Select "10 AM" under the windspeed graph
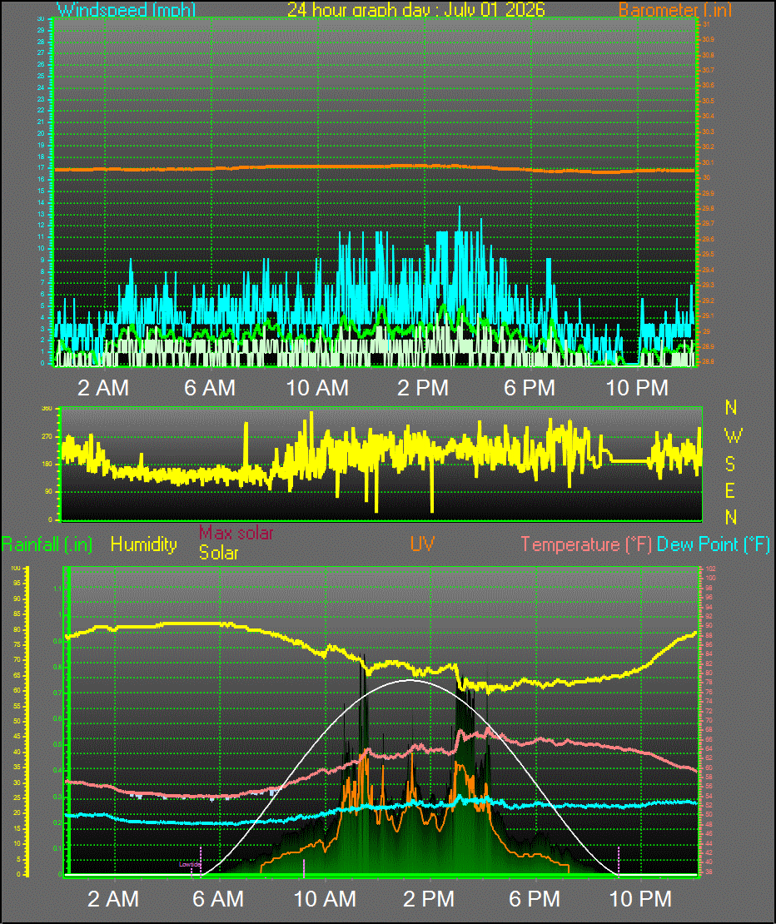This screenshot has width=776, height=924. [317, 388]
